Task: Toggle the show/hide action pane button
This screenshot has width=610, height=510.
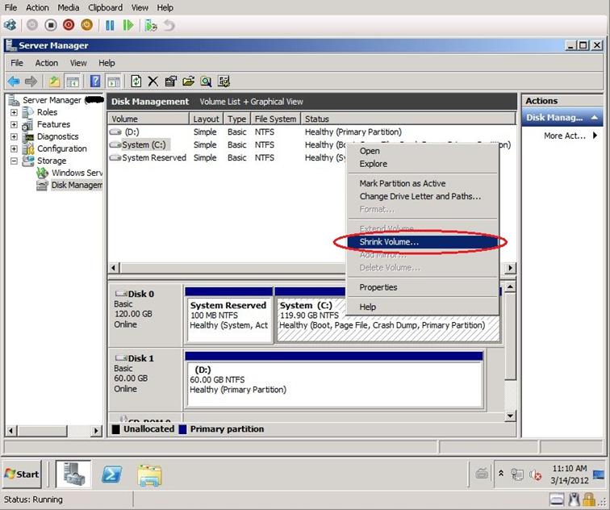Action: coord(114,81)
